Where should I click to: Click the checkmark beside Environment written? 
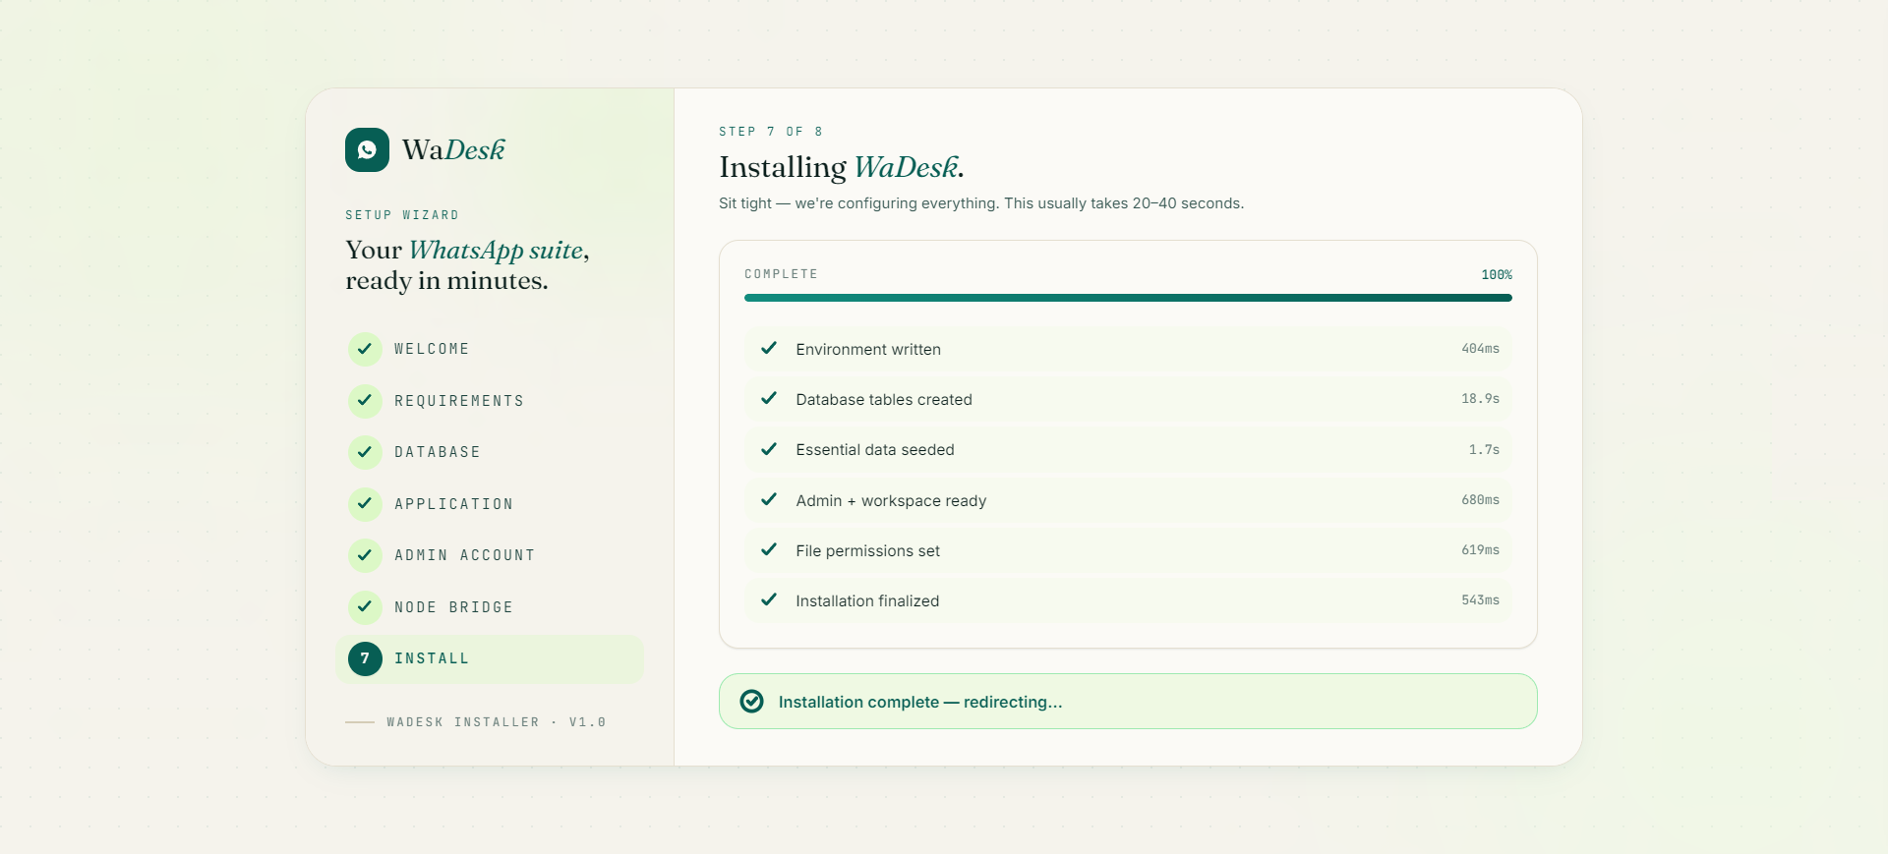click(769, 348)
